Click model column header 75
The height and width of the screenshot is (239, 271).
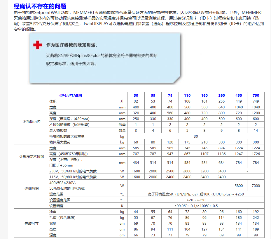[x=170, y=95]
